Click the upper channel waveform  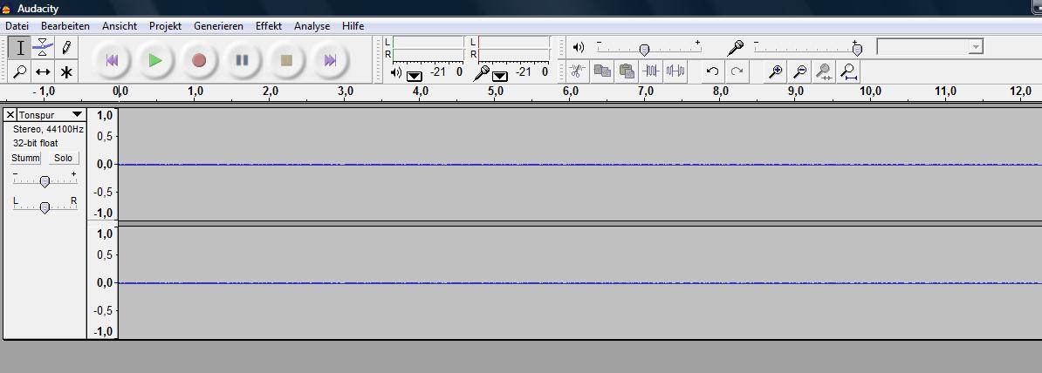[x=579, y=164]
